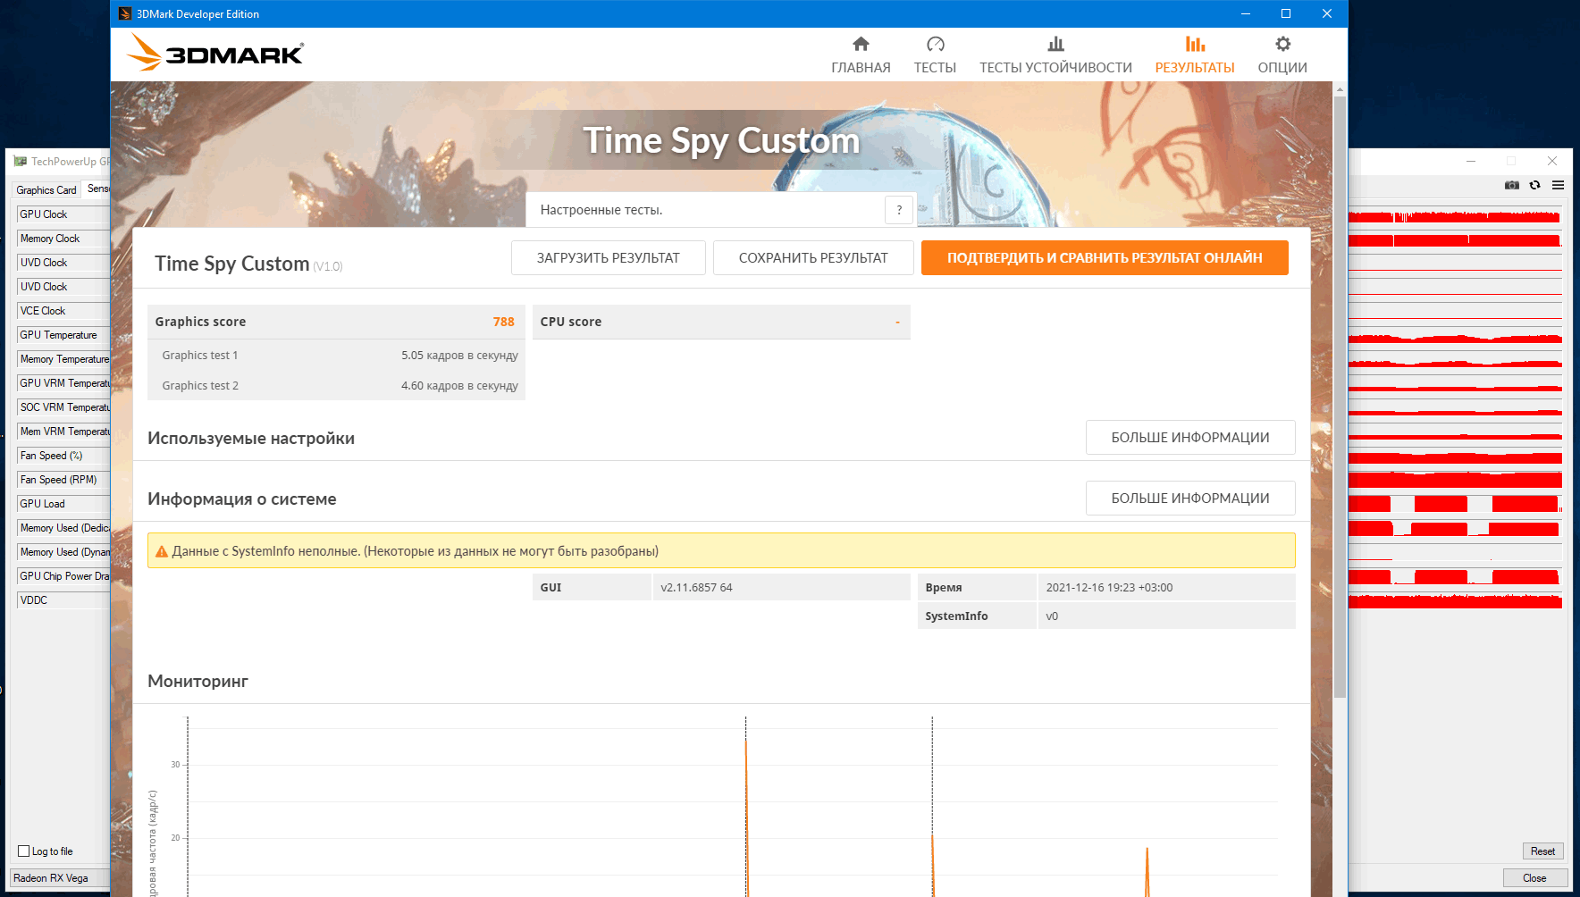1580x897 pixels.
Task: Select Memory Temperature sensor in GPU-Z
Action: pos(63,359)
